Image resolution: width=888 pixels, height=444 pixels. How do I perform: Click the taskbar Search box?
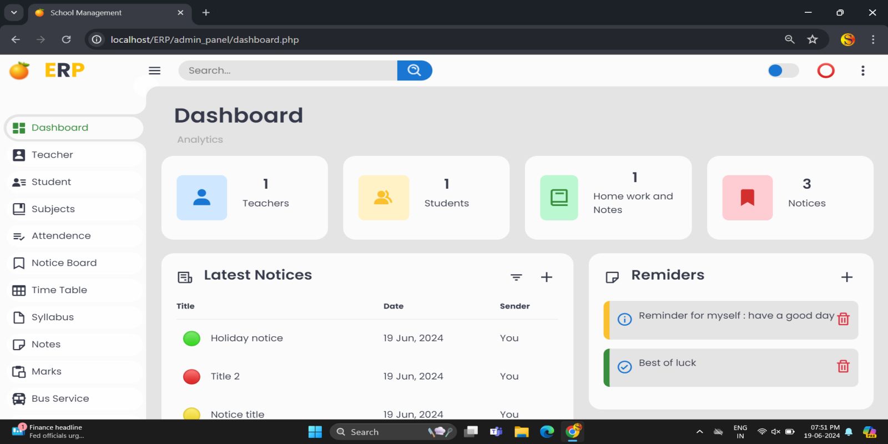393,432
